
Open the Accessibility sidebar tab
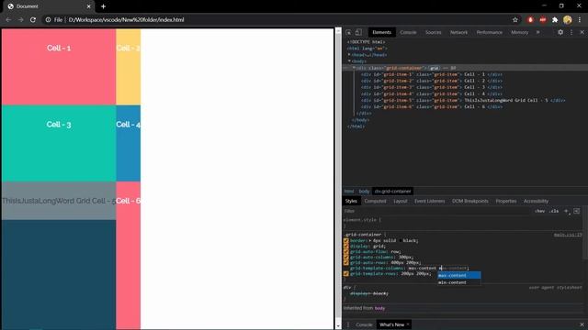(x=536, y=202)
